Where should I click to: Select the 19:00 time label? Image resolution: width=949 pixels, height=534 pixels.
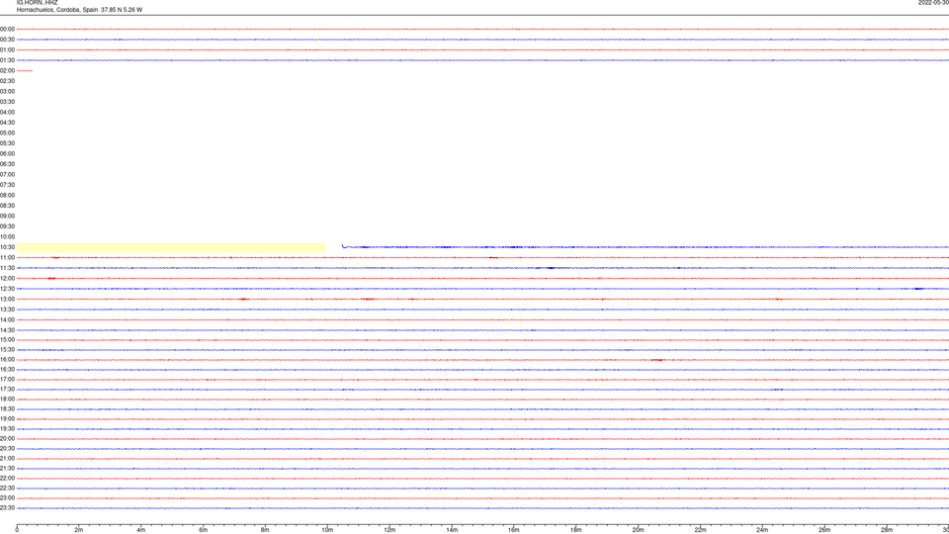point(7,419)
